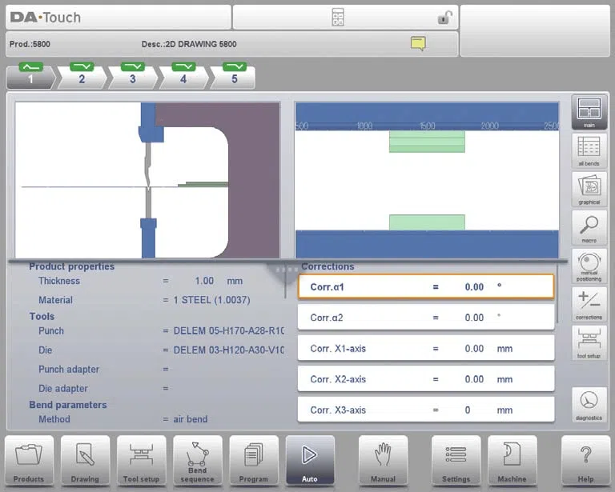Select bend step 4

(183, 76)
